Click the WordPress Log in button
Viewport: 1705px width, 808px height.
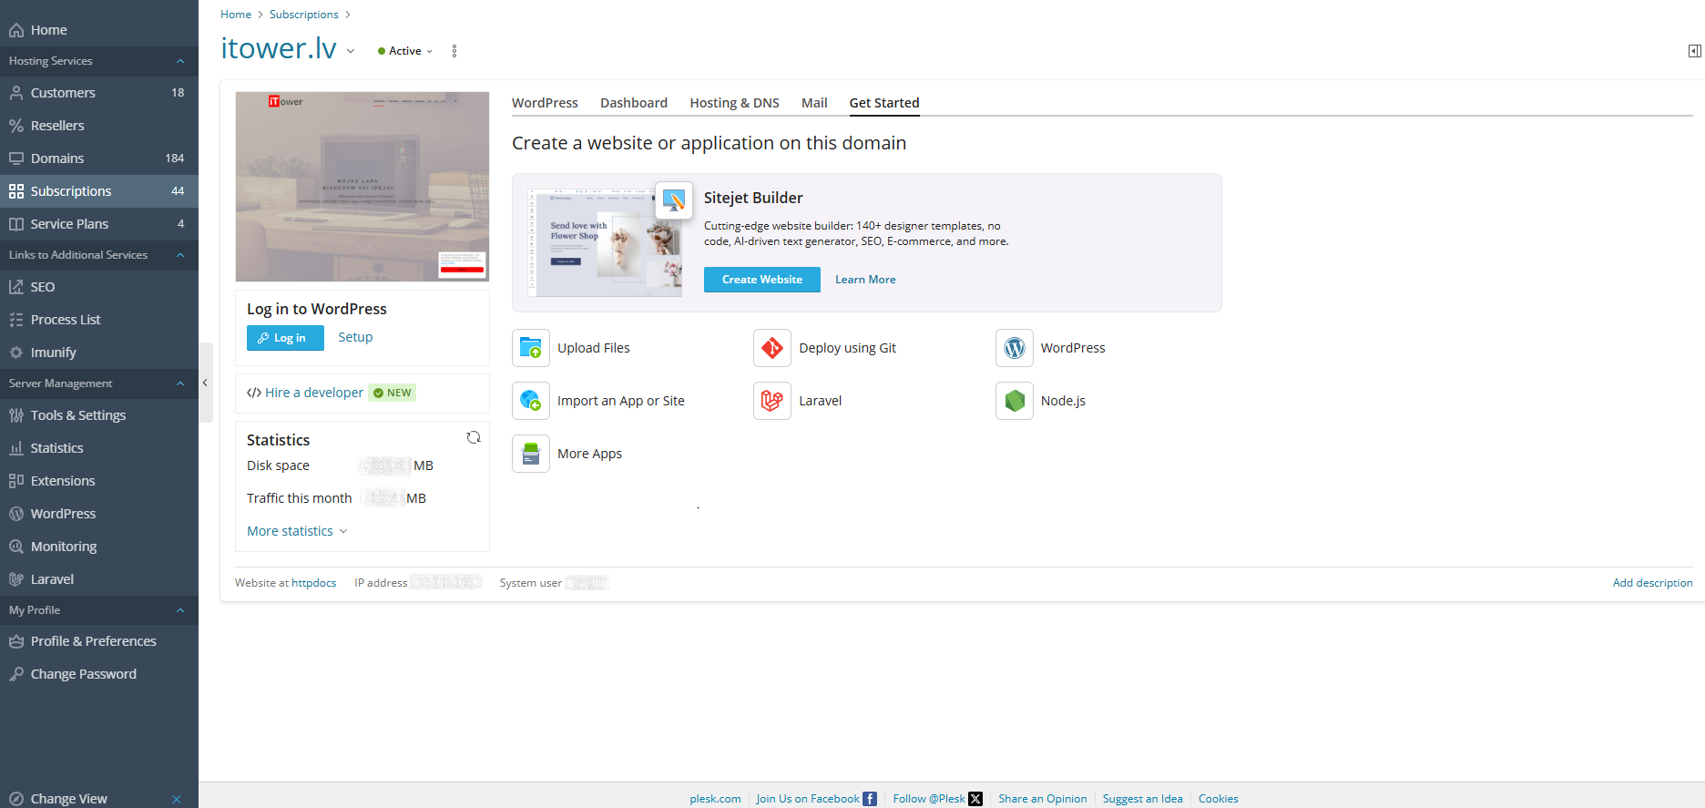click(285, 338)
